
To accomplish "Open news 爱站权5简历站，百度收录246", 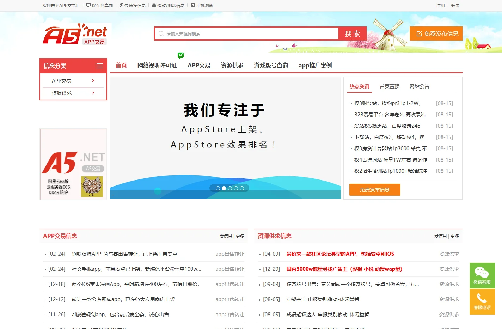I will tap(387, 126).
